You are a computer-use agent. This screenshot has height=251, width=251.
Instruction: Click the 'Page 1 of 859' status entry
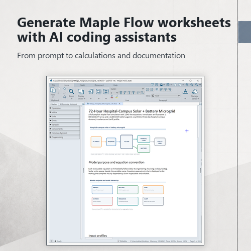[195, 241]
